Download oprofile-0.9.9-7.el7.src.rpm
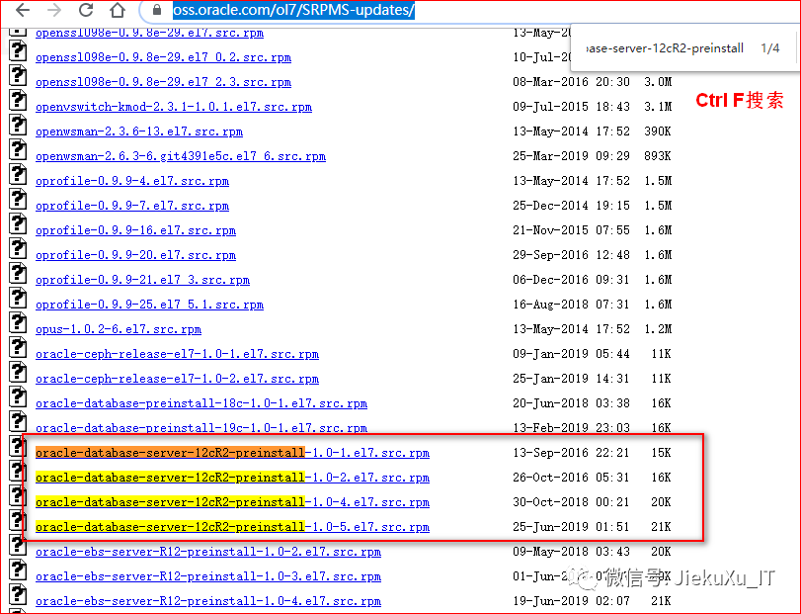 pyautogui.click(x=132, y=206)
